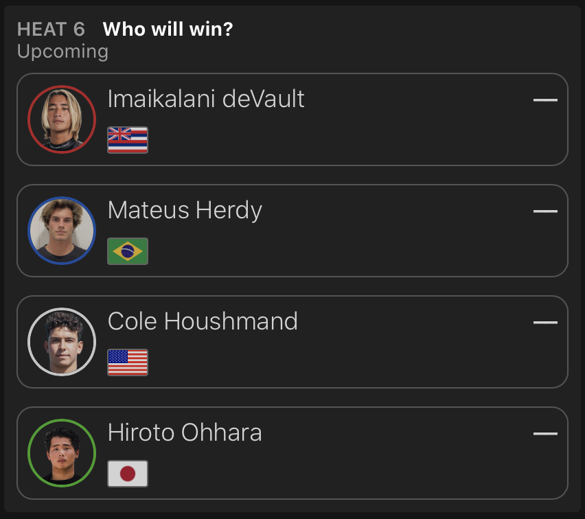Click the Upcoming status text
The width and height of the screenshot is (585, 519).
pos(62,51)
